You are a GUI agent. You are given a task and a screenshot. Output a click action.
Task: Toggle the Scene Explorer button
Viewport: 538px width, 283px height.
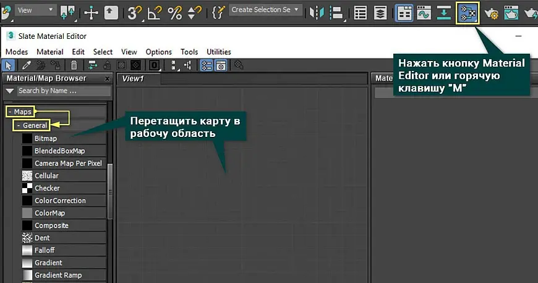(x=361, y=13)
